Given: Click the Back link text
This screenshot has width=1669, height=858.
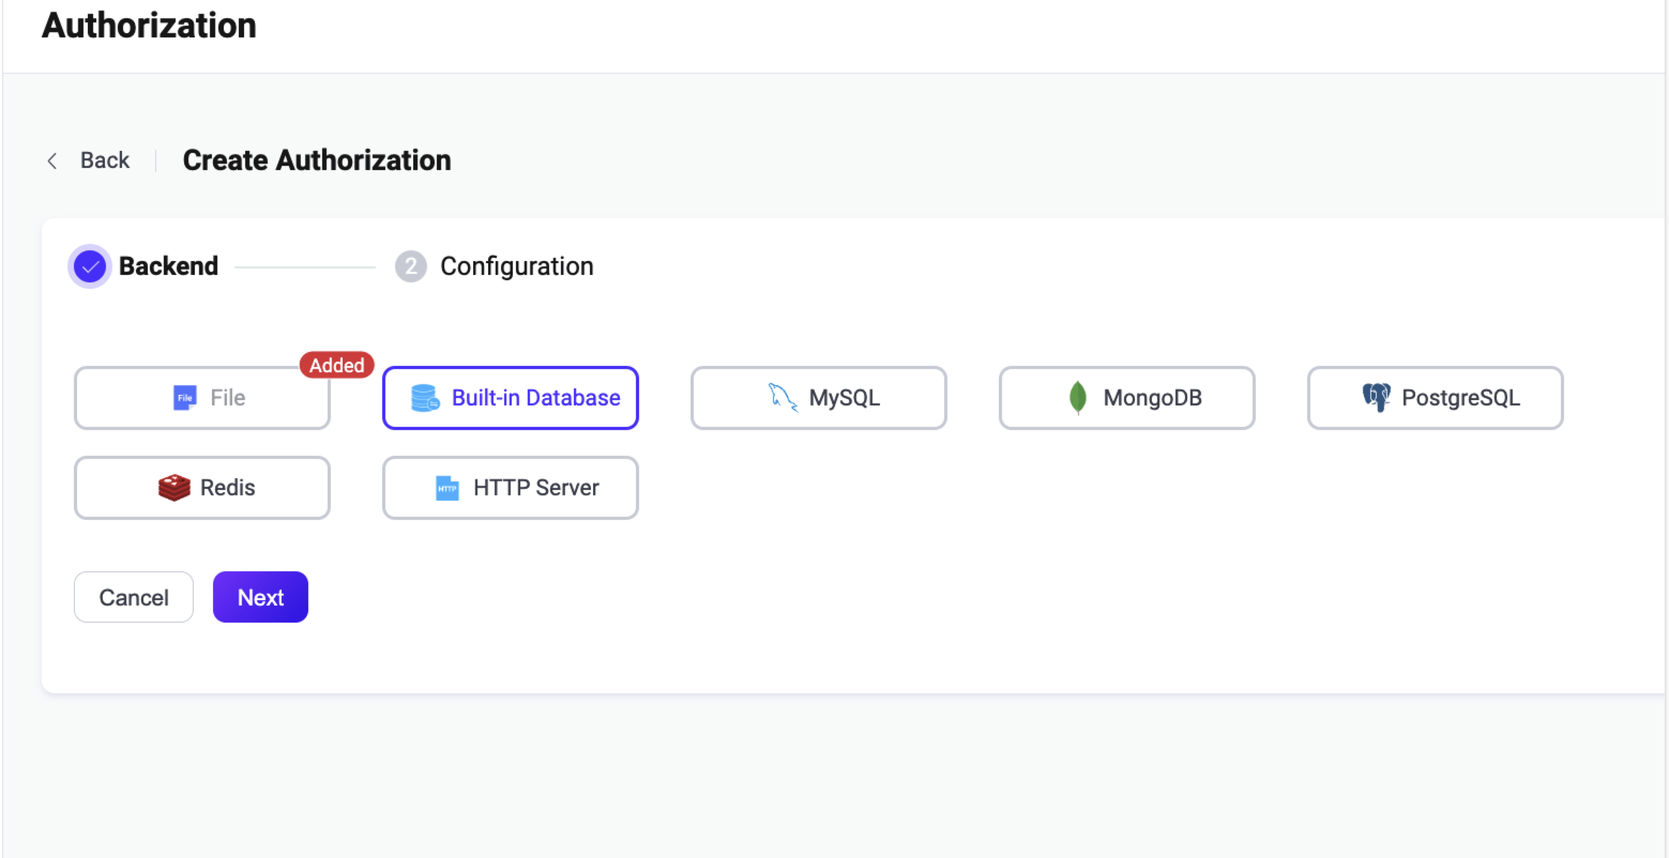Looking at the screenshot, I should coord(104,160).
